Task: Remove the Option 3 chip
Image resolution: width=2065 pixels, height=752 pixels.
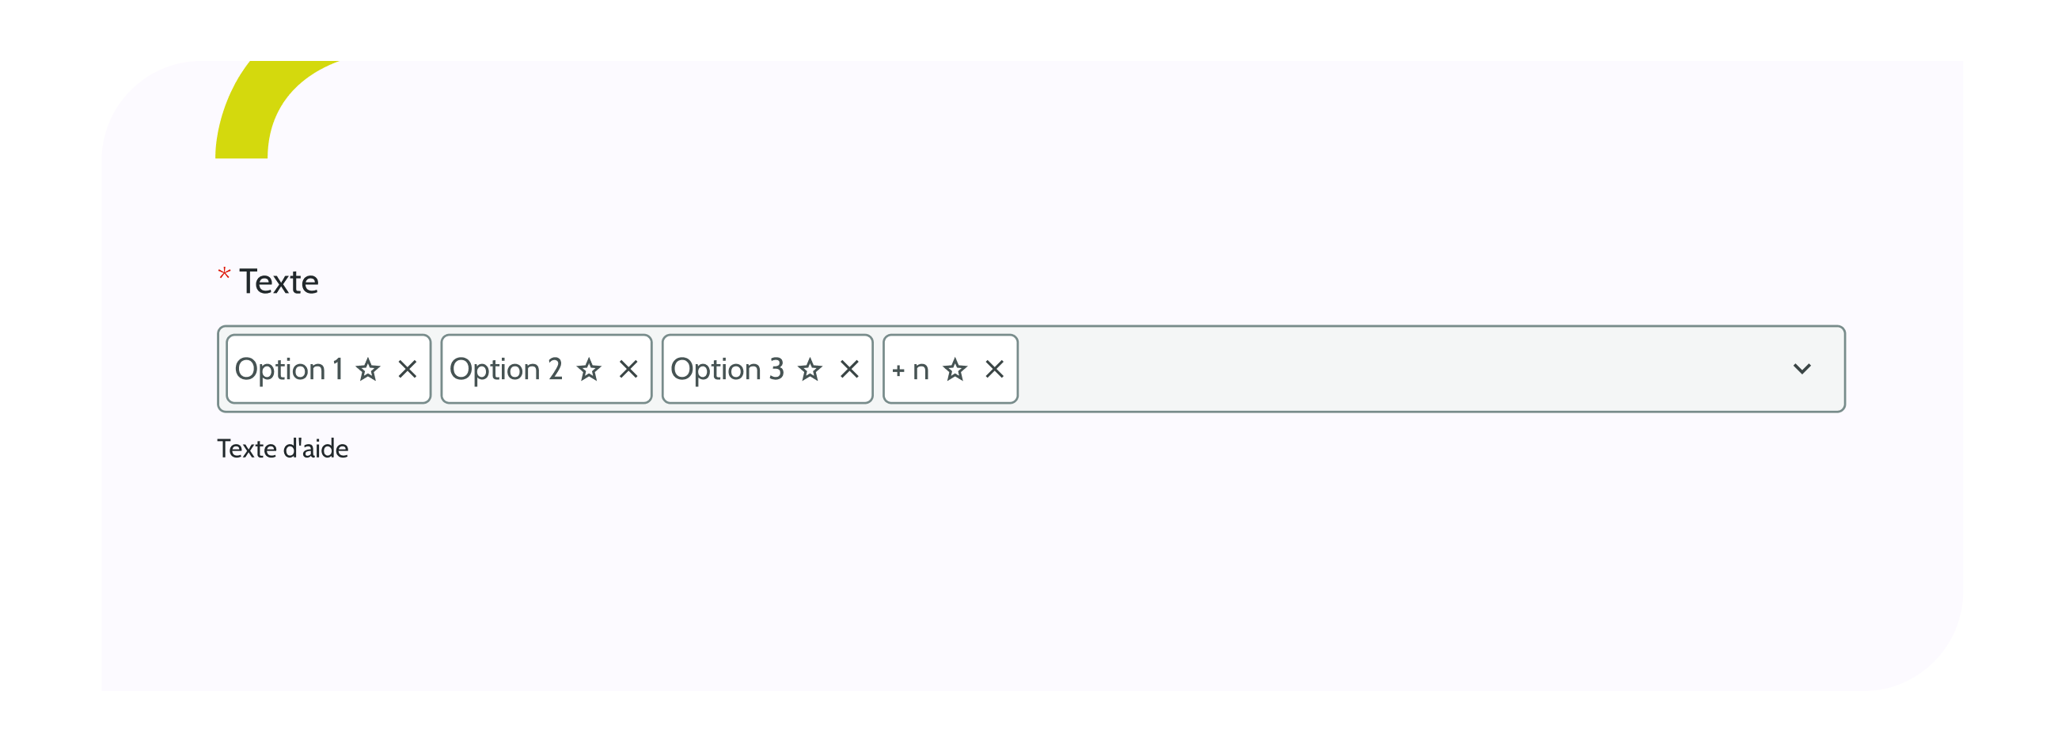Action: (x=850, y=370)
